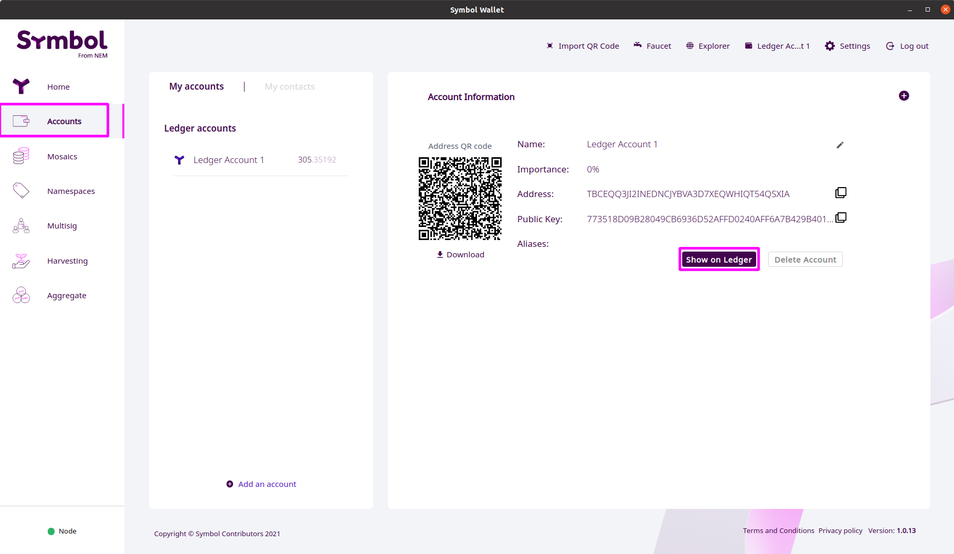Switch to the My contacts tab
This screenshot has width=954, height=554.
pyautogui.click(x=290, y=86)
